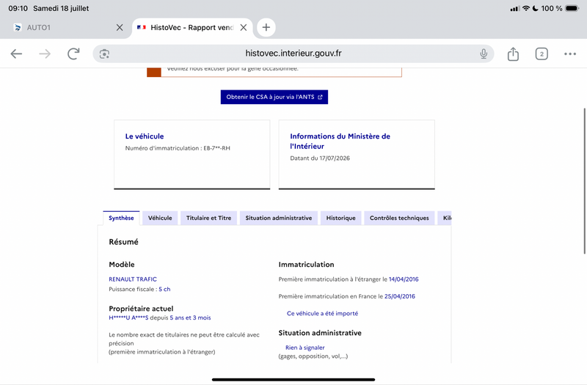Image resolution: width=587 pixels, height=385 pixels.
Task: Close the AUTO1 tab
Action: point(120,27)
